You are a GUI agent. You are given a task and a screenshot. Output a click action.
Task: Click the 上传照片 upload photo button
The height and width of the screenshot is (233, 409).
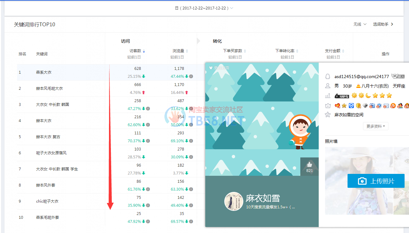376,181
